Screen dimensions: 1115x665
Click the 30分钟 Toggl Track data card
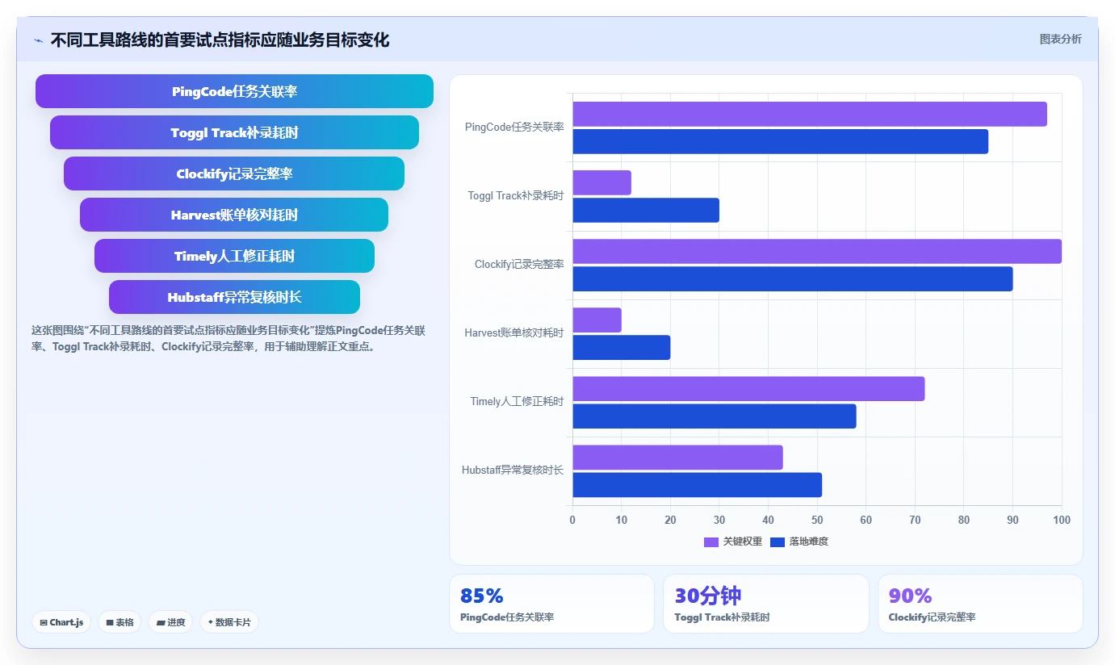point(766,604)
